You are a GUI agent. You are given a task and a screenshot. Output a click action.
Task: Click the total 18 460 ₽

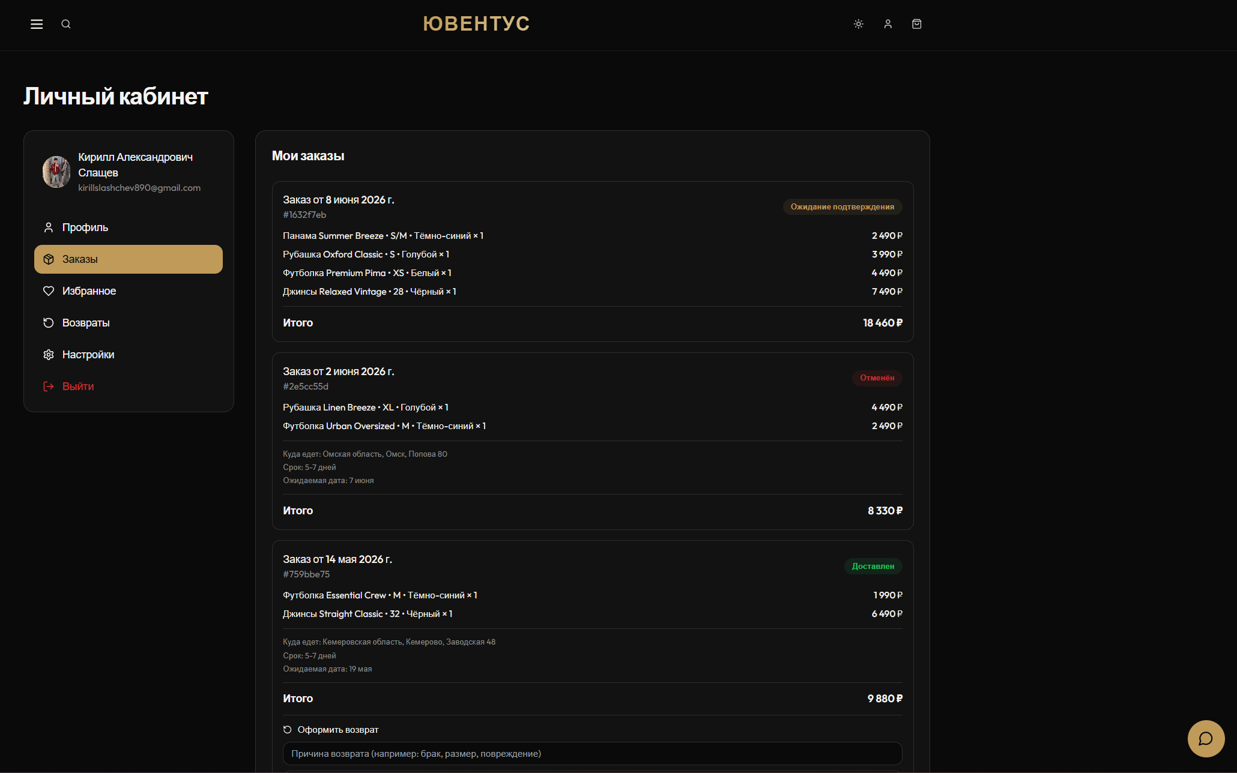point(883,323)
